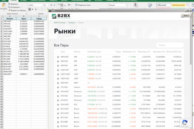194x129 pixels.
Task: Sort by Спред column header
Action: click(118, 52)
